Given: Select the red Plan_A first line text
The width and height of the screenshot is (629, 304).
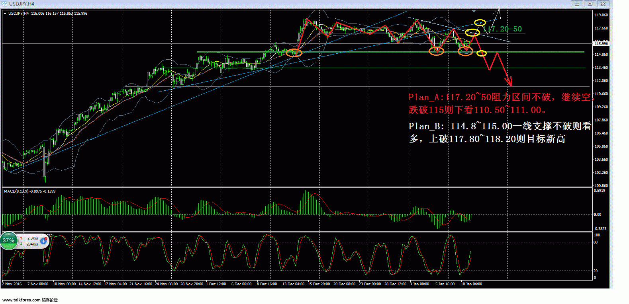Looking at the screenshot, I should pos(501,97).
